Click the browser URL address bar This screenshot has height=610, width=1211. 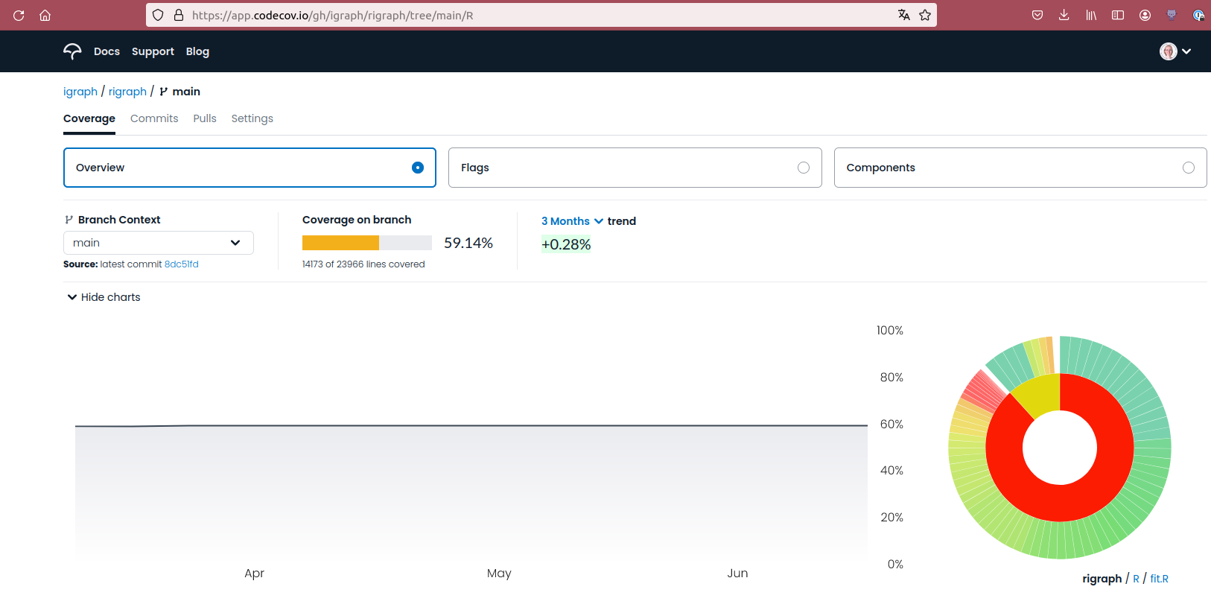(541, 15)
